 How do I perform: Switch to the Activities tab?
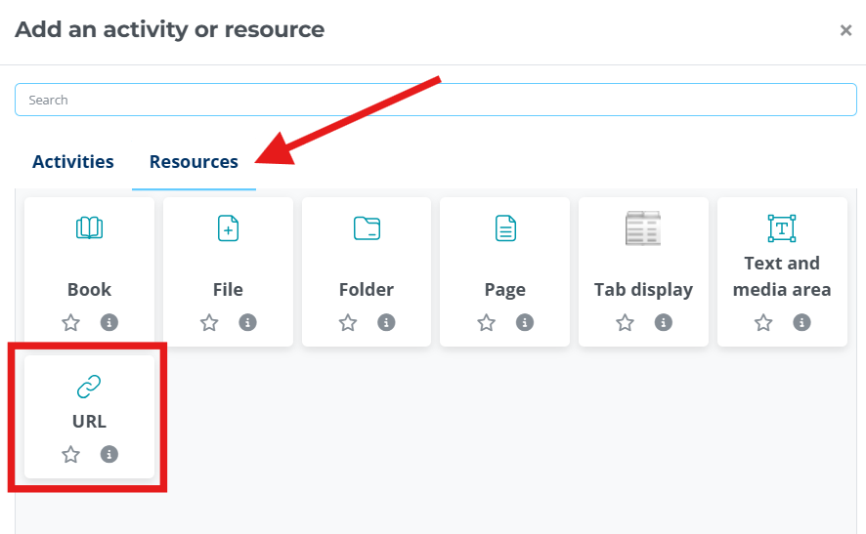tap(73, 162)
